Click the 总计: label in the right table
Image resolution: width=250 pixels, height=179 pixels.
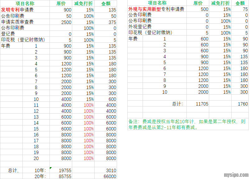click(177, 104)
